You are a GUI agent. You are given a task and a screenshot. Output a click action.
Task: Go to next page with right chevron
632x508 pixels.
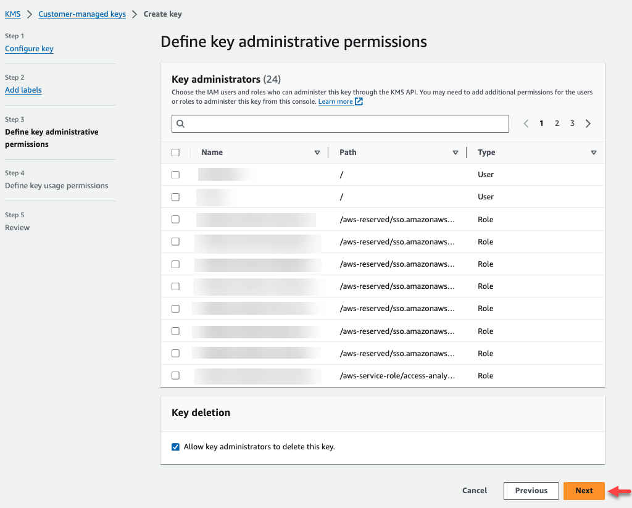pos(588,123)
